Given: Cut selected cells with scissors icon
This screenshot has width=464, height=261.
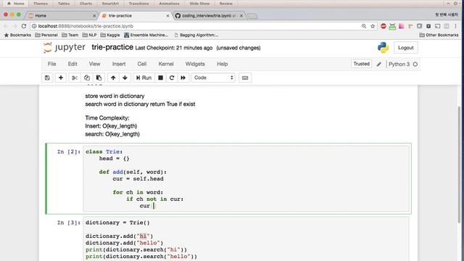Looking at the screenshot, I should pos(74,78).
